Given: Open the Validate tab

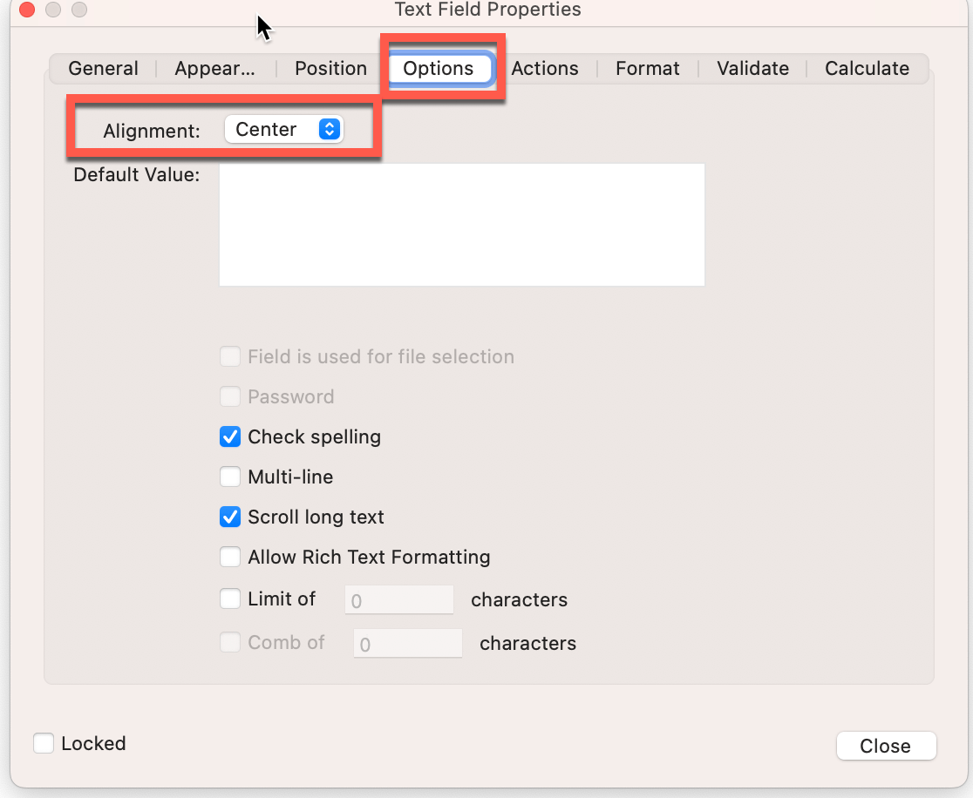Looking at the screenshot, I should [x=752, y=68].
